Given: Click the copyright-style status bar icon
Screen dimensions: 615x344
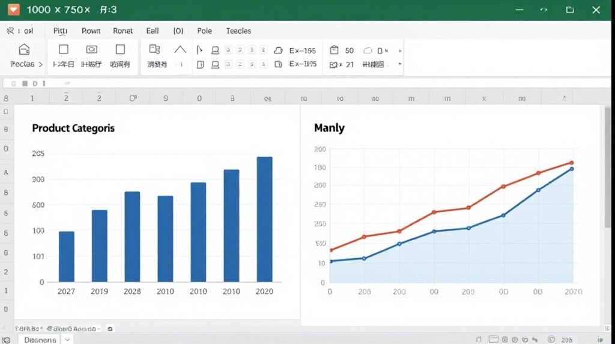Looking at the screenshot, I should pos(551,340).
